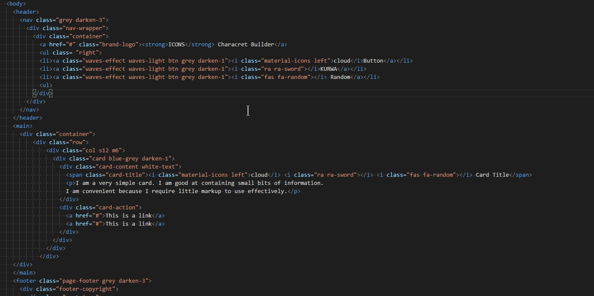
Task: Click the opening body tag
Action: click(x=16, y=3)
